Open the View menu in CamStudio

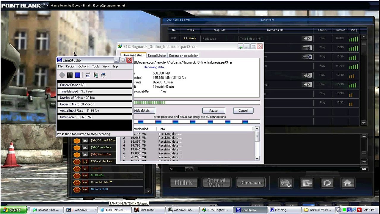106,66
